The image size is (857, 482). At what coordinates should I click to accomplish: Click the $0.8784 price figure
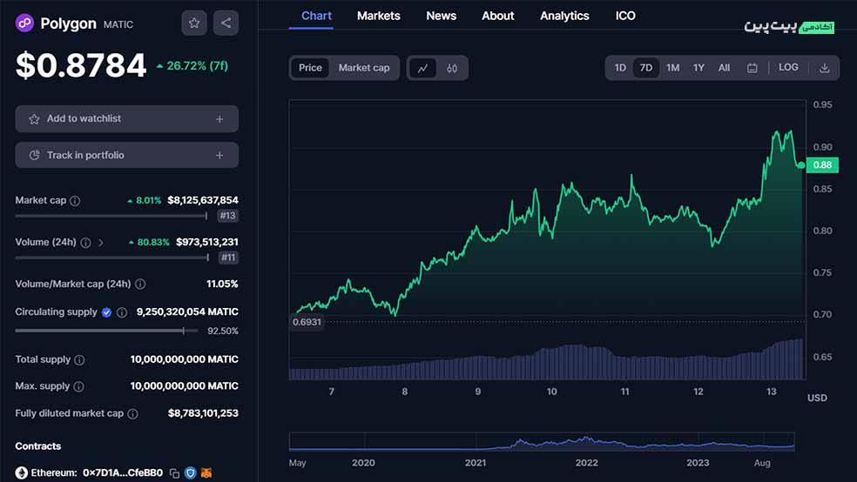81,65
